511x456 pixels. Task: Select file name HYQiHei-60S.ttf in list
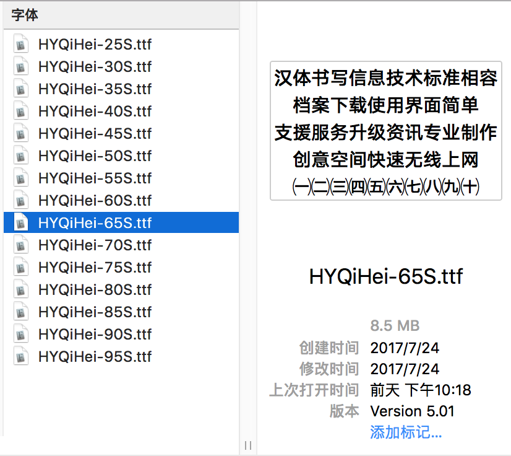click(x=95, y=200)
